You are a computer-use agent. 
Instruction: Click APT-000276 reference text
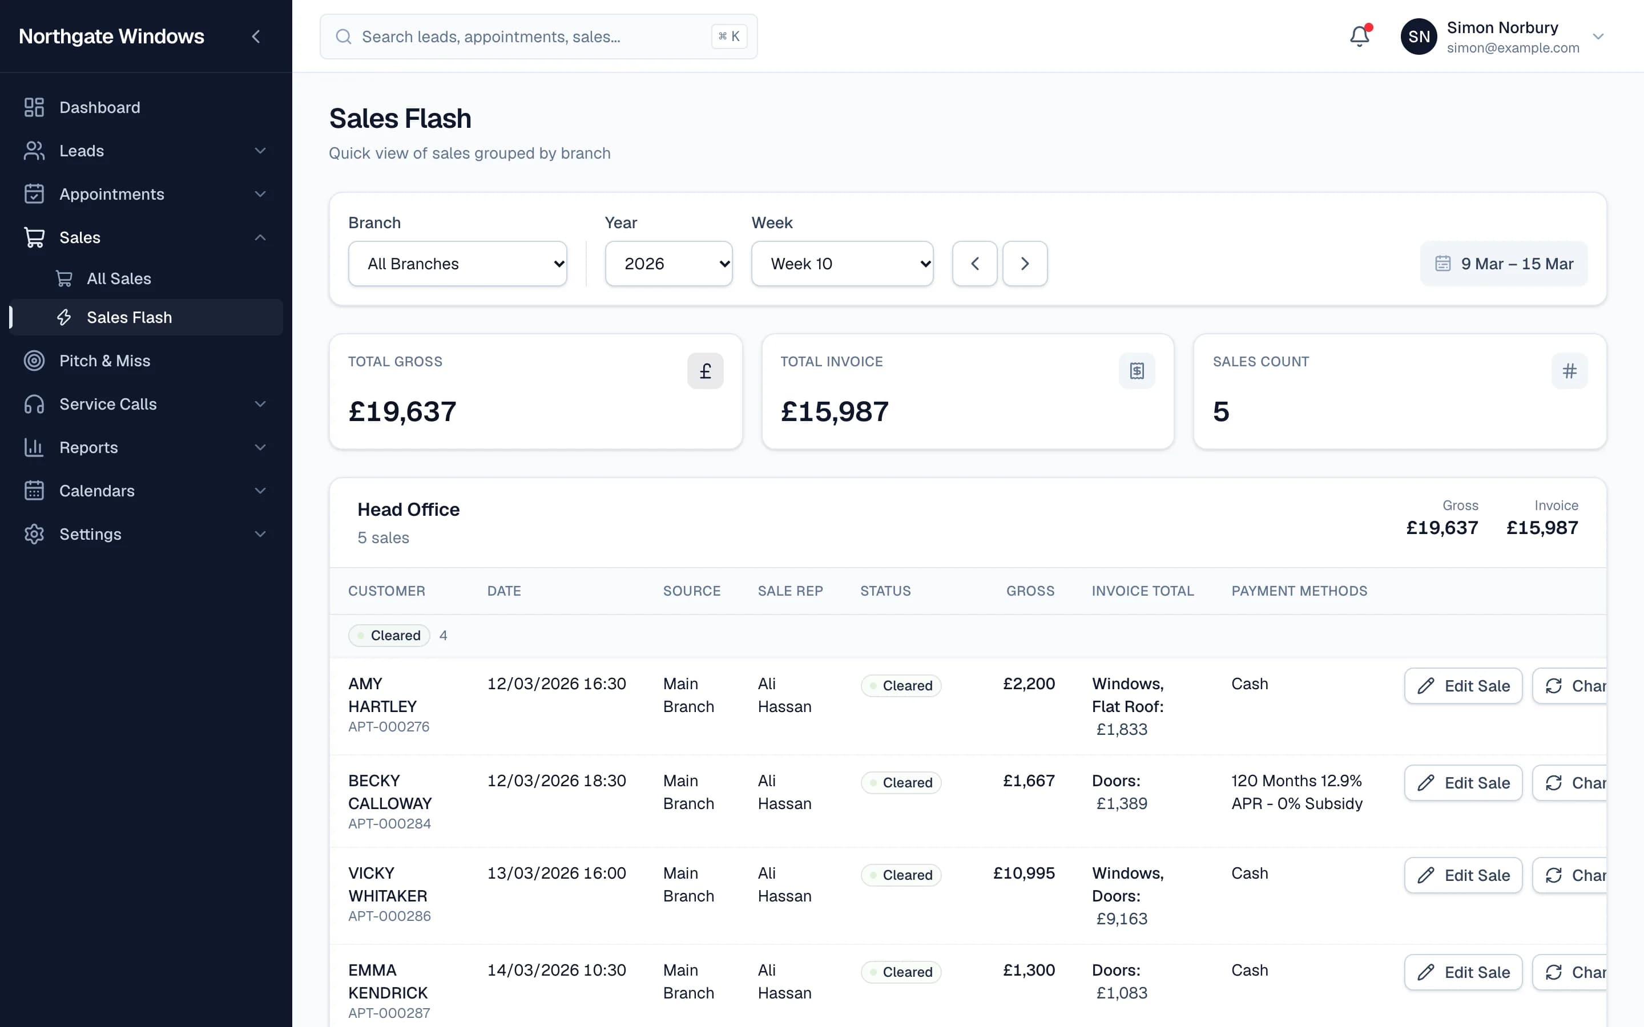click(389, 727)
